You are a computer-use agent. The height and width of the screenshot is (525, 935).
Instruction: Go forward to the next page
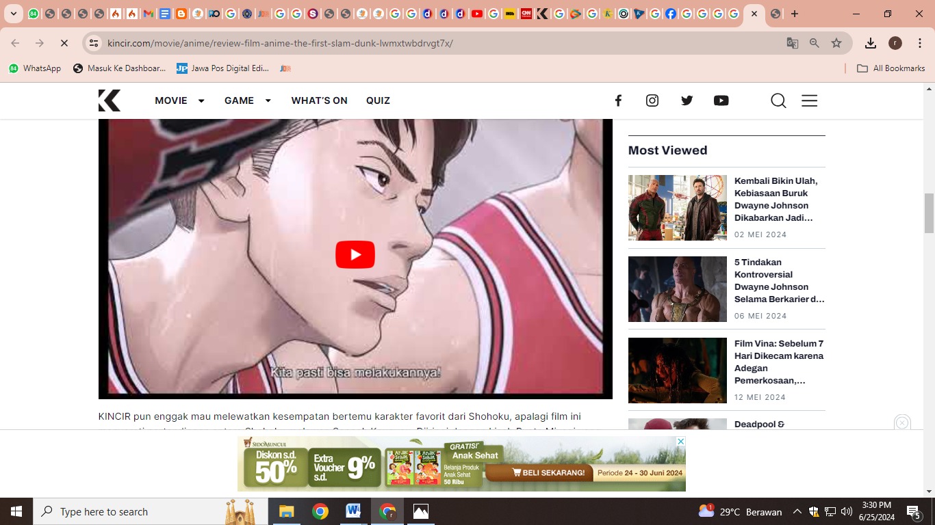(x=40, y=43)
